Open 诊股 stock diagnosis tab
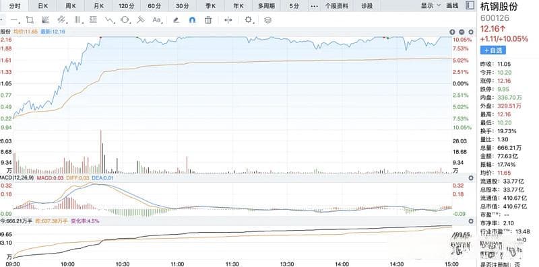 367,6
